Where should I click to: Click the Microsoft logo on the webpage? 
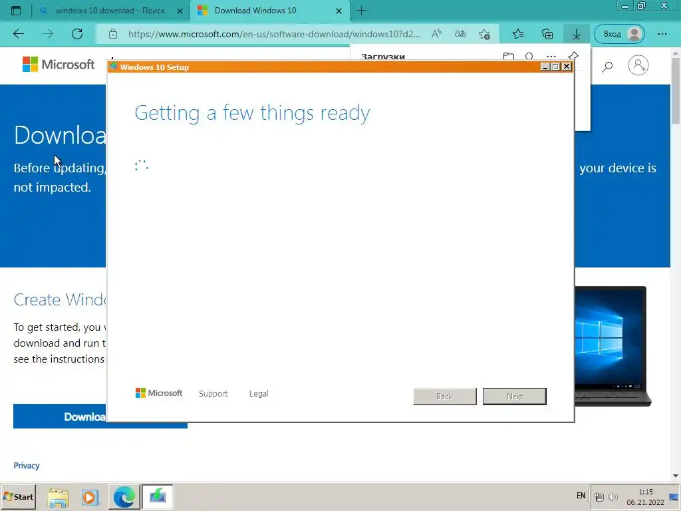tap(59, 65)
